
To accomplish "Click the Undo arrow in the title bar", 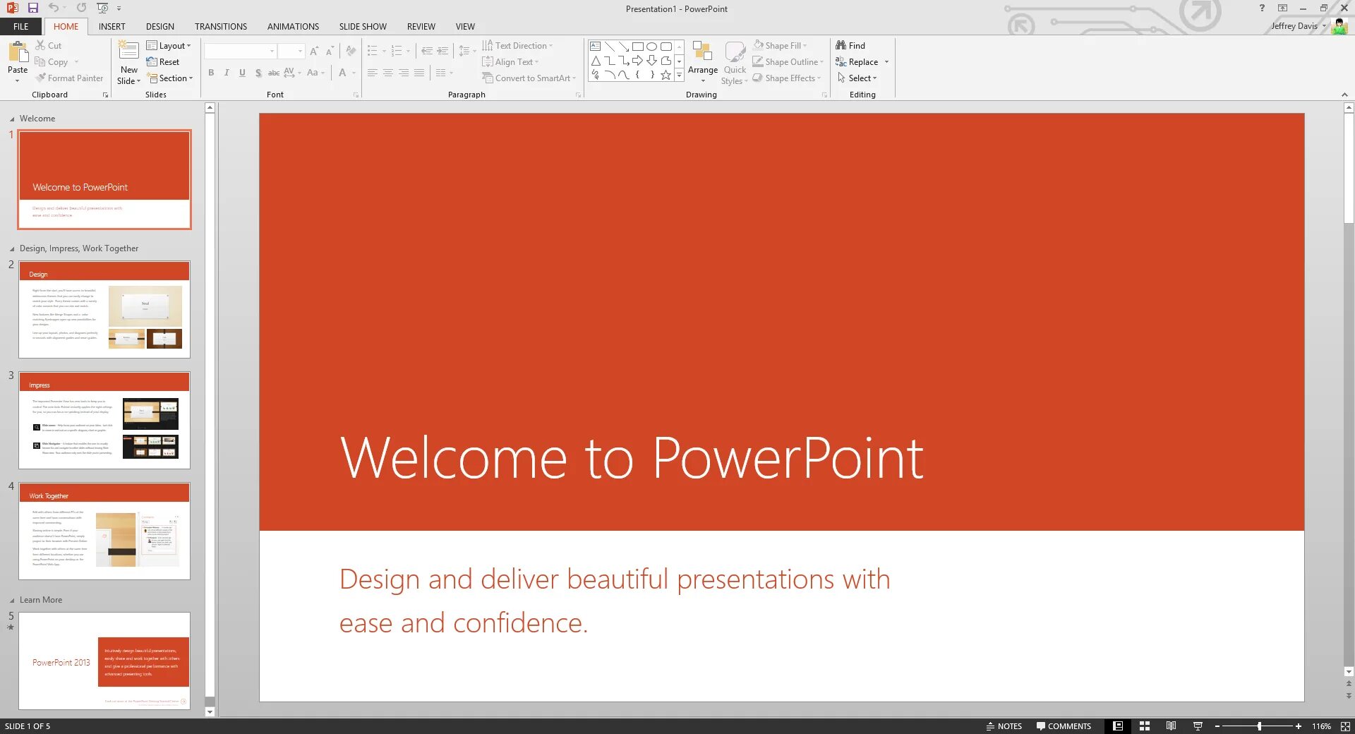I will point(54,8).
